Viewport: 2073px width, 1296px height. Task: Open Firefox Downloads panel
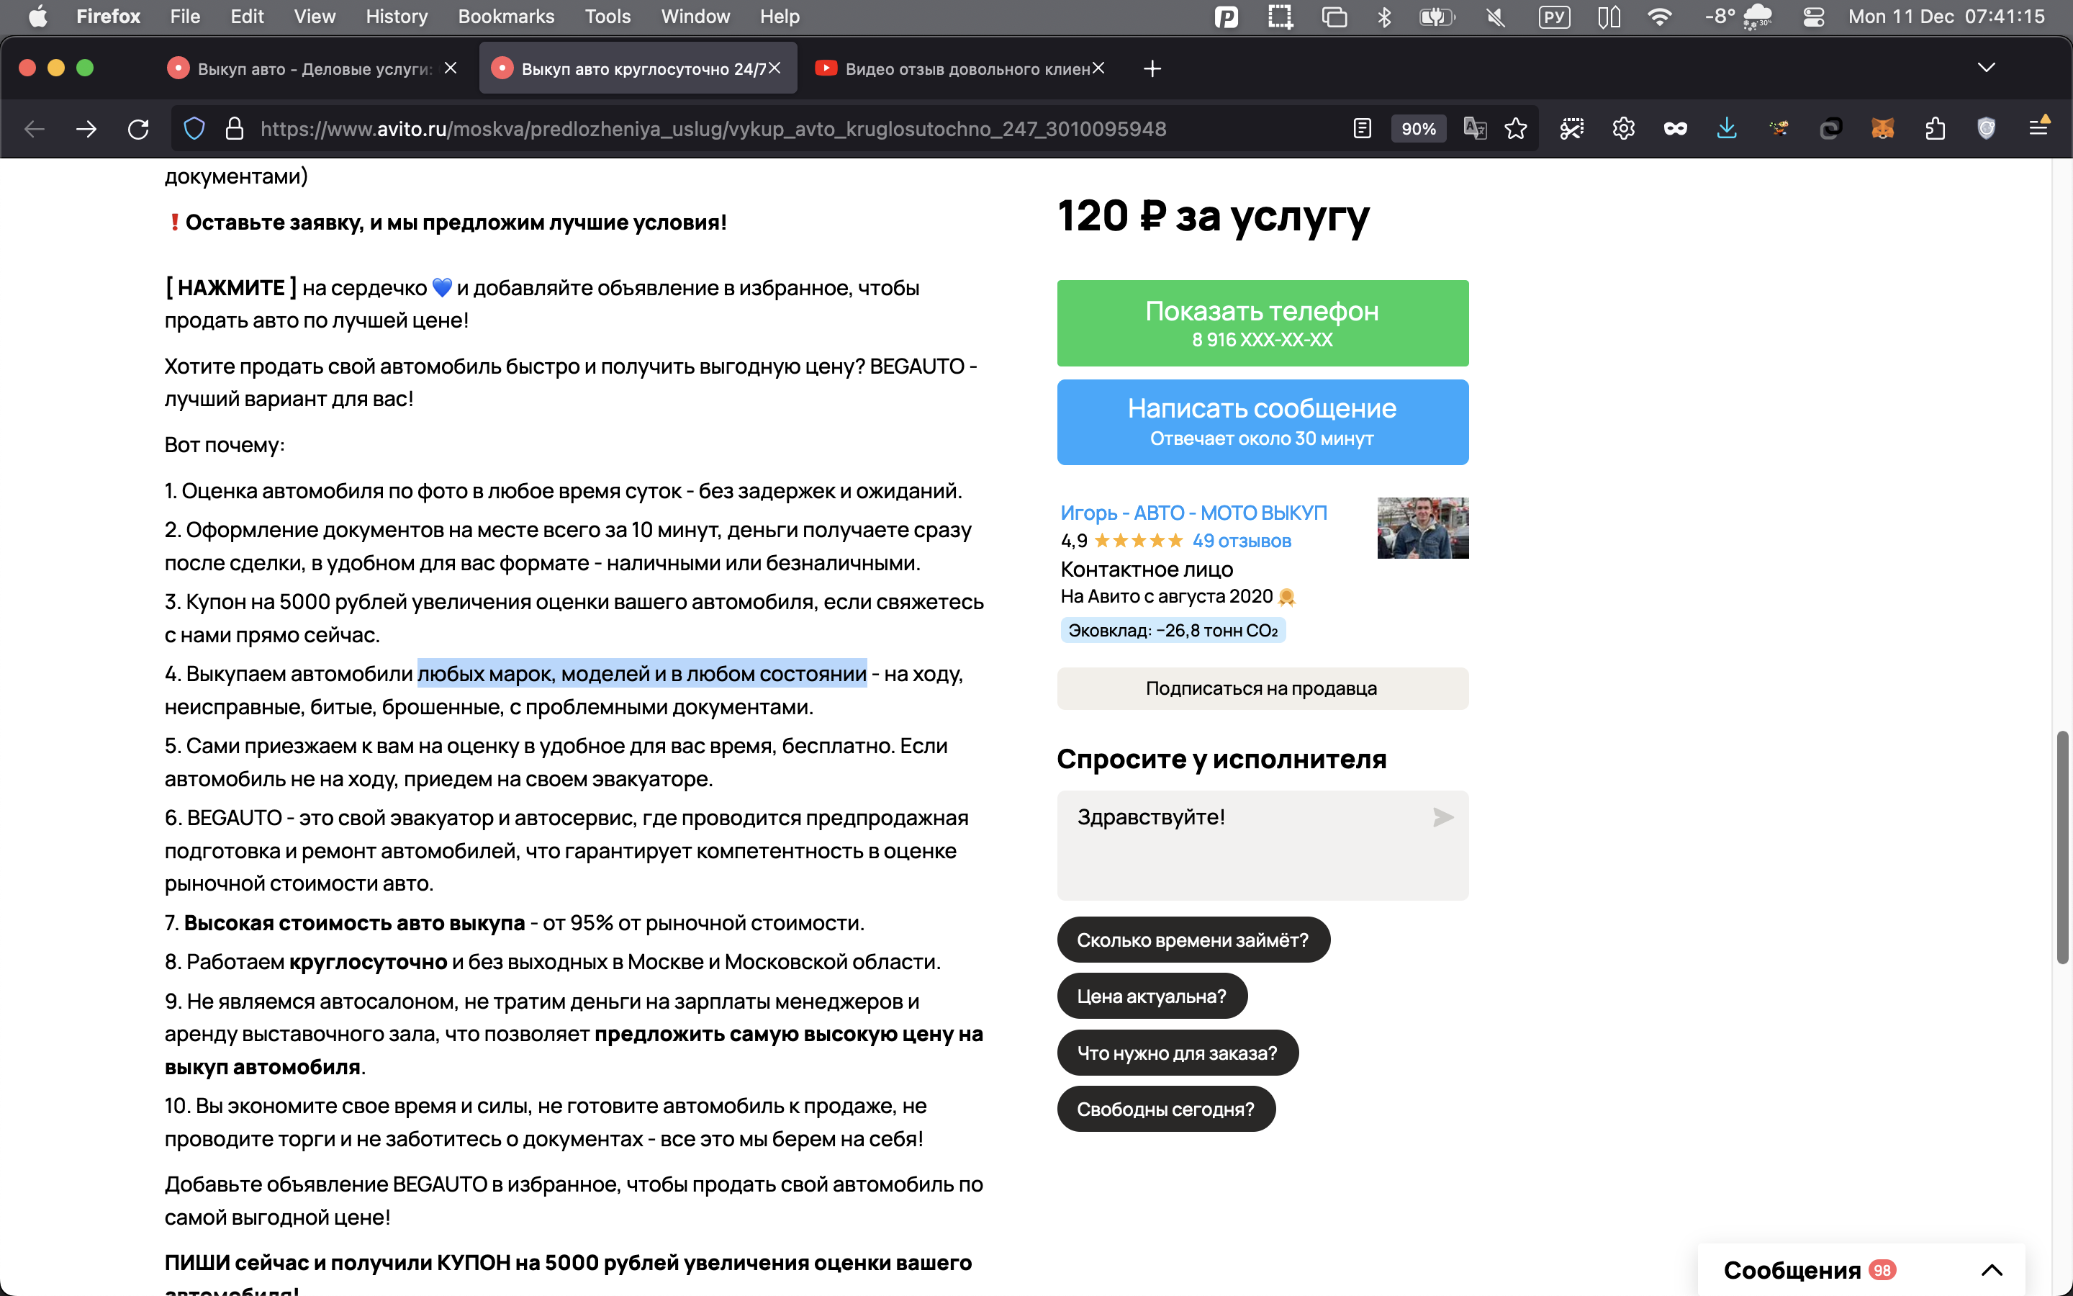click(x=1727, y=129)
